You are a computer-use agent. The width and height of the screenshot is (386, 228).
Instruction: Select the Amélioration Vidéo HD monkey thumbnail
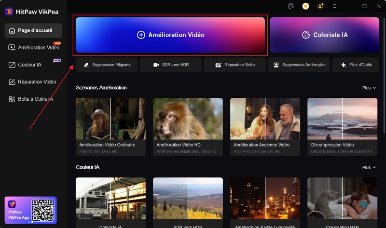(188, 119)
